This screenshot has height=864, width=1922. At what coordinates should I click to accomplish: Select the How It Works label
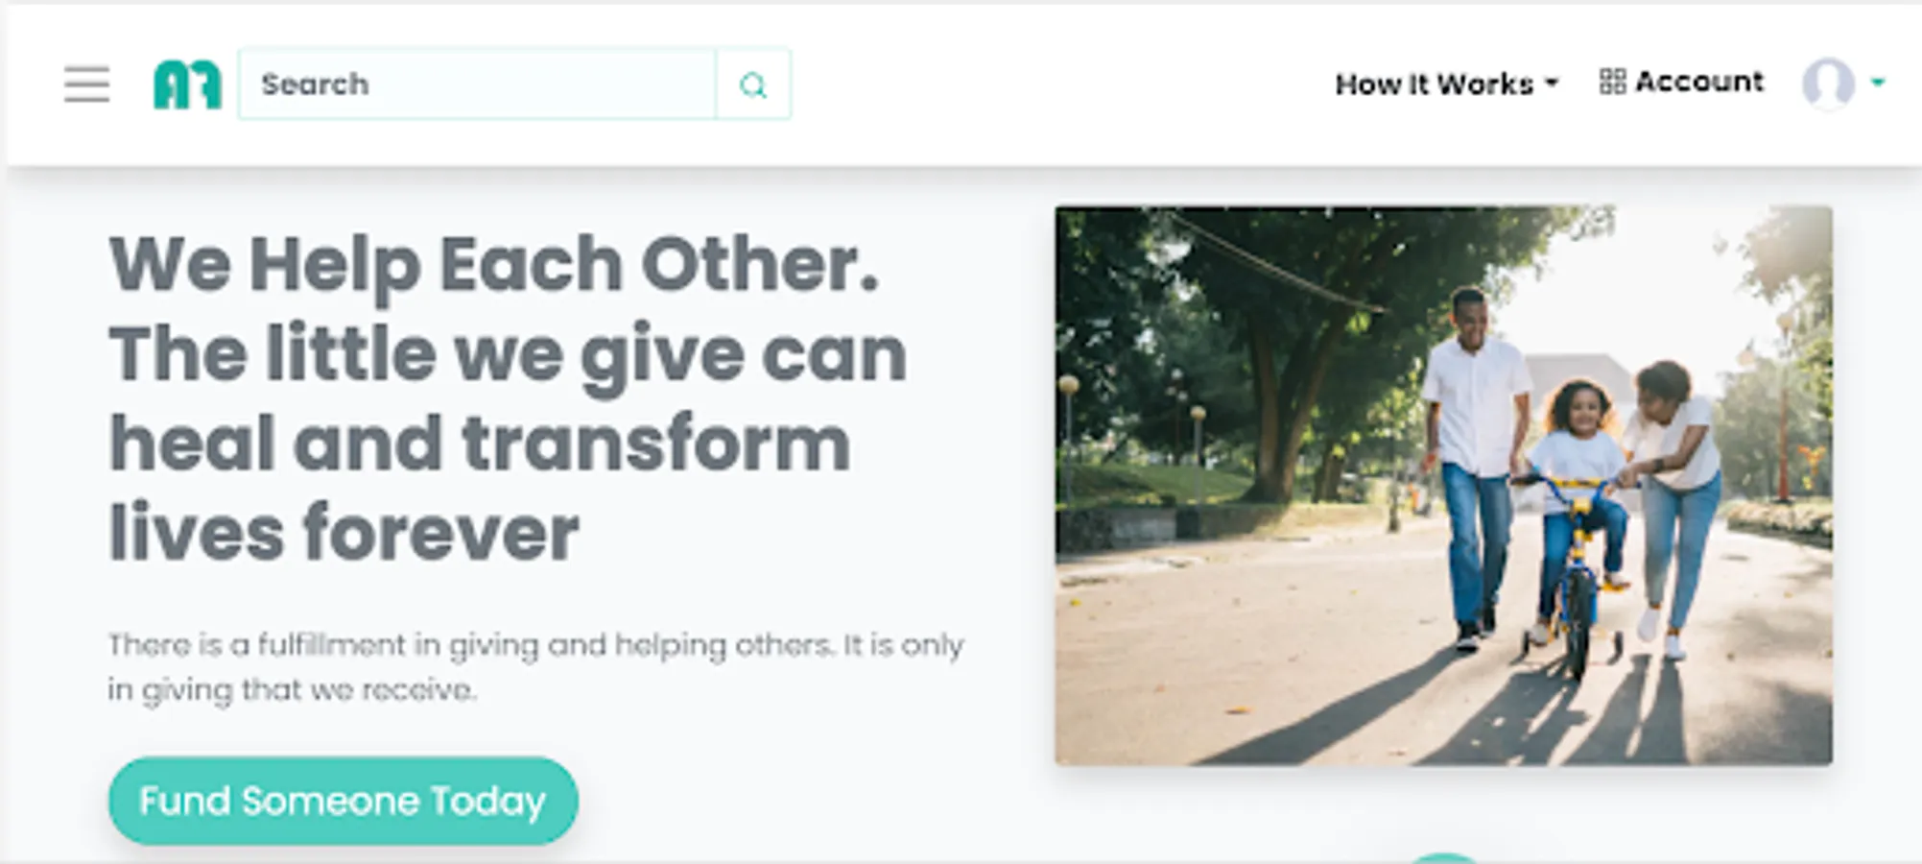[1435, 84]
